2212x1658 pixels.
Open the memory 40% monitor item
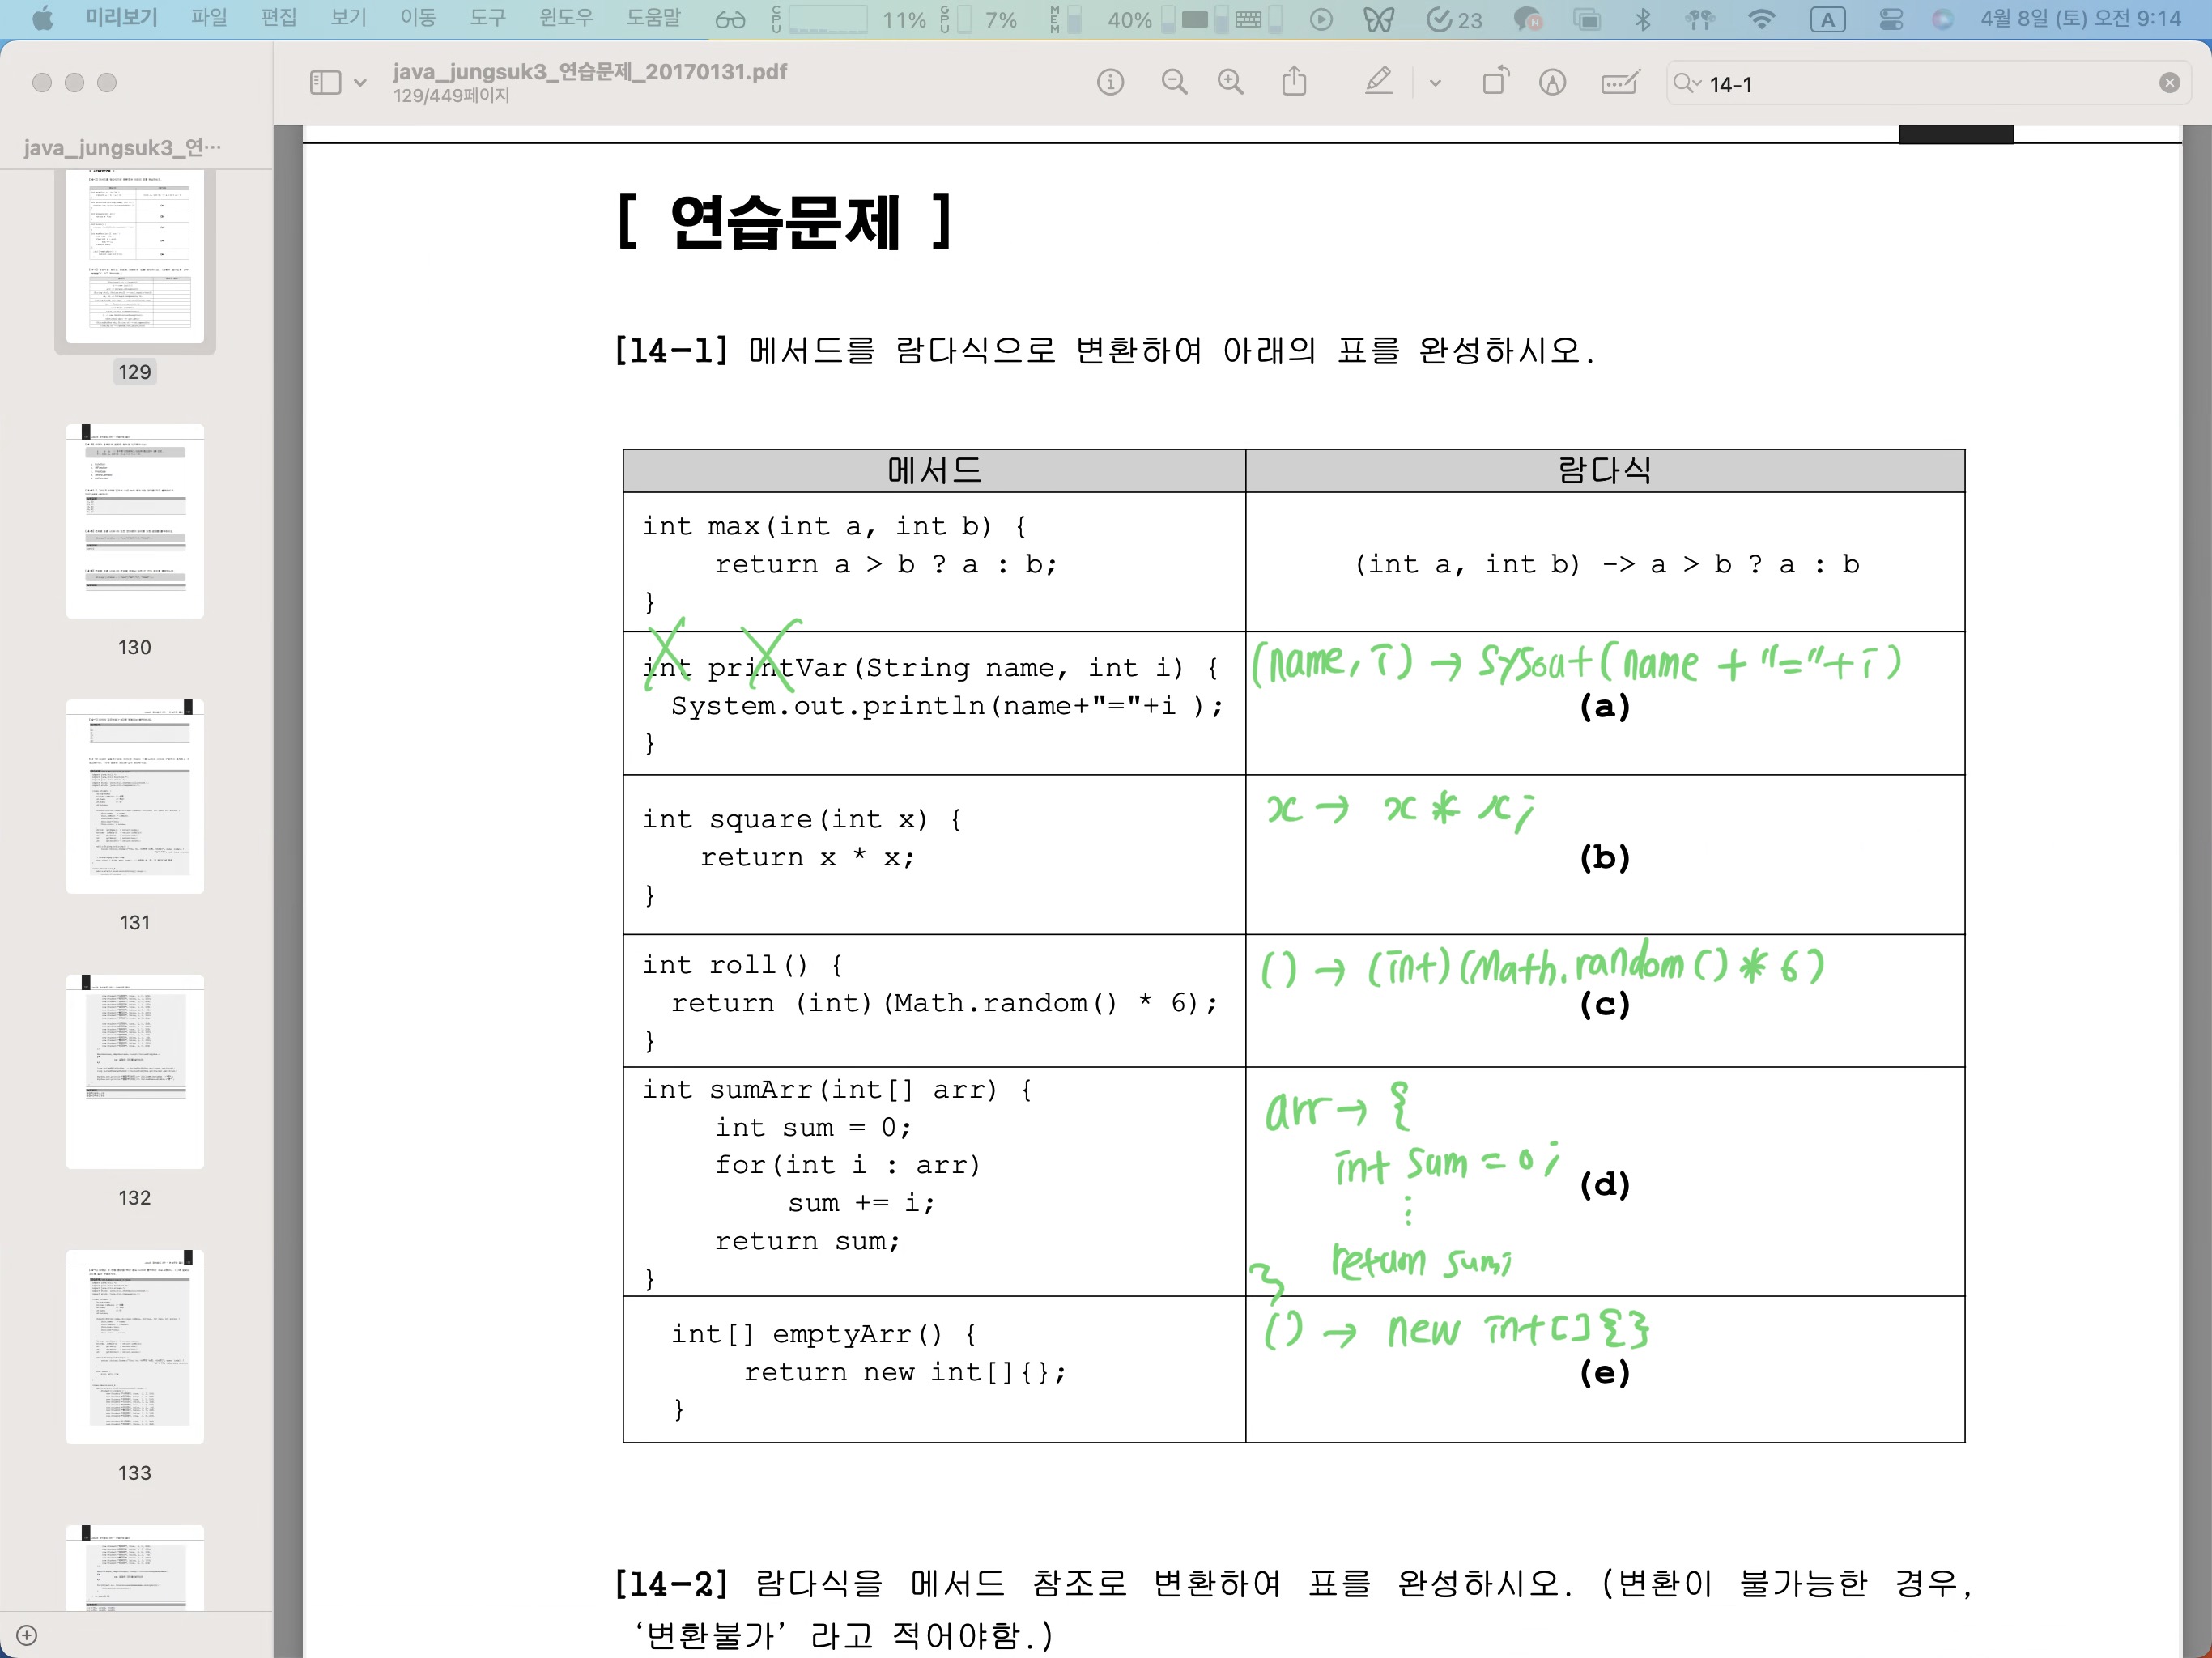pyautogui.click(x=1101, y=19)
